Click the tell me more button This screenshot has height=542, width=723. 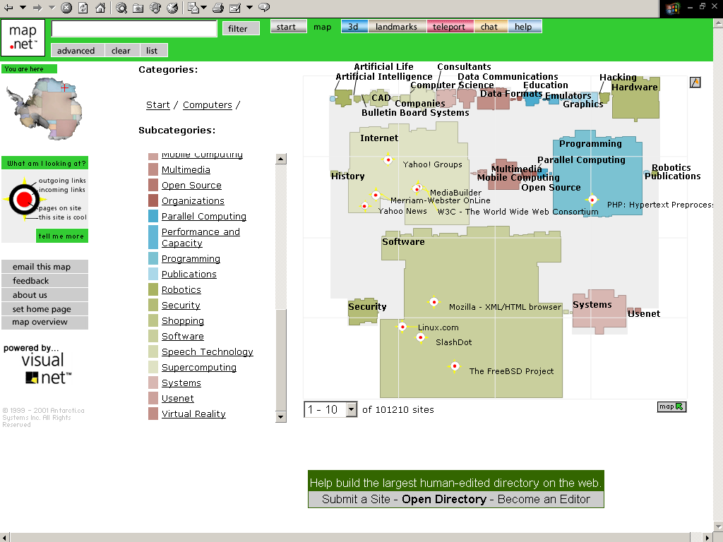[x=62, y=236]
